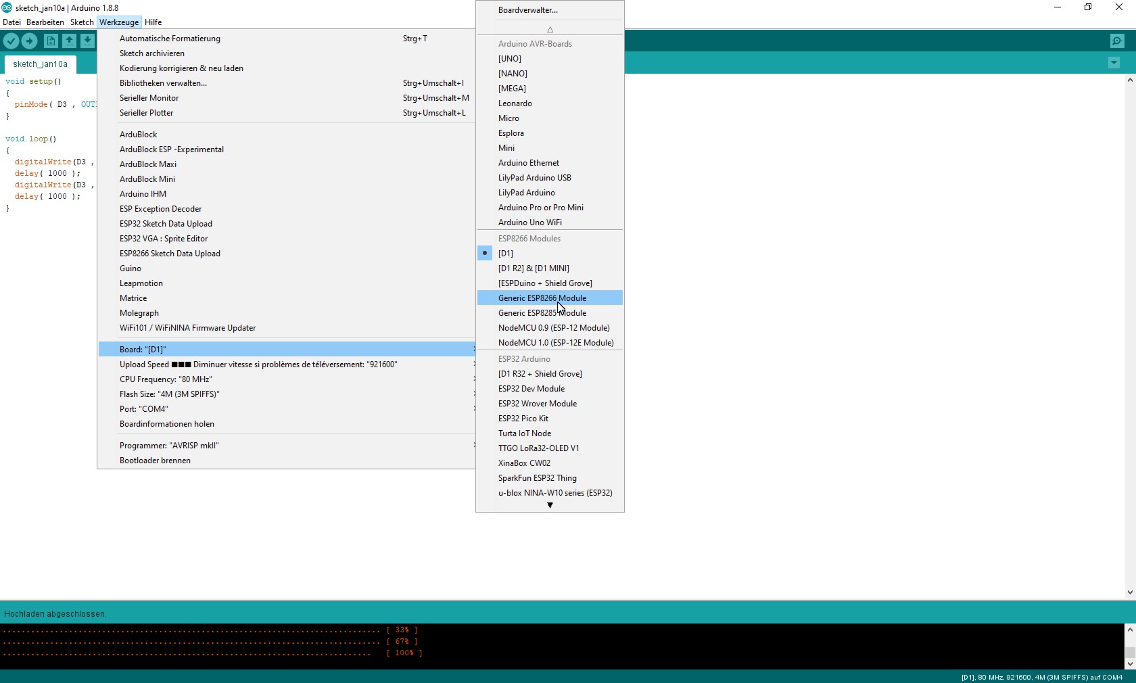
Task: Click the Verify sketch checkmark icon
Action: (x=11, y=41)
